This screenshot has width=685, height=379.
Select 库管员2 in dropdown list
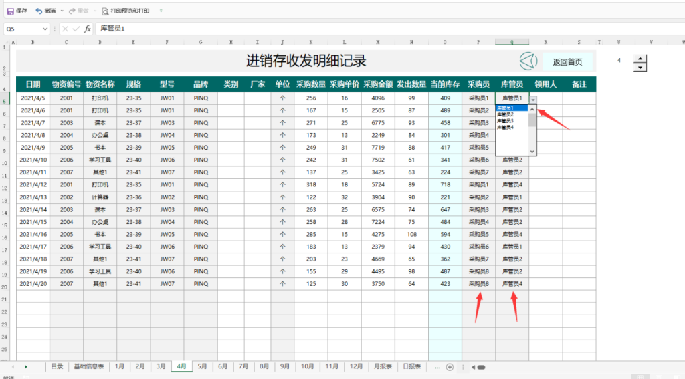coord(512,114)
